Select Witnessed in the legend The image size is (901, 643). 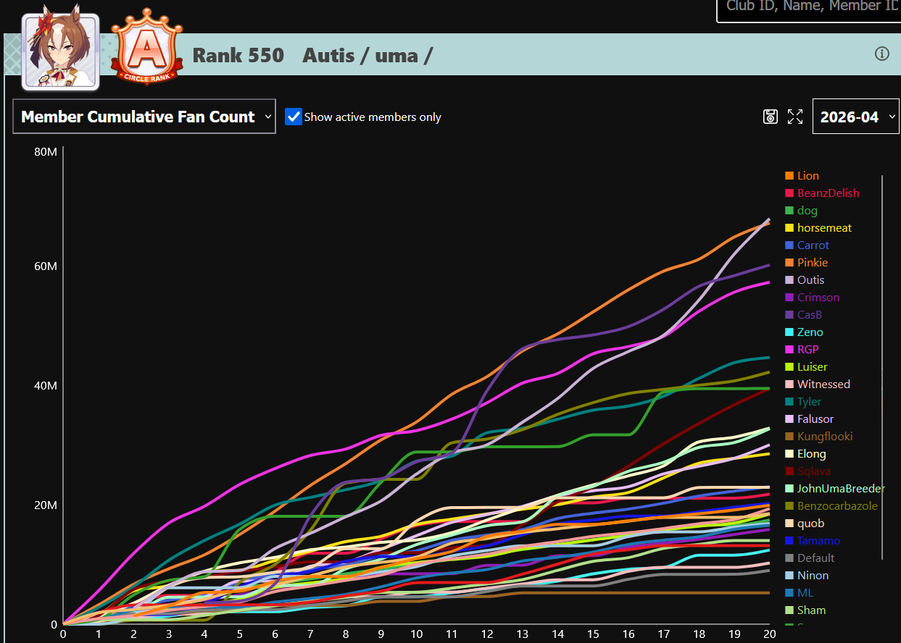coord(818,384)
